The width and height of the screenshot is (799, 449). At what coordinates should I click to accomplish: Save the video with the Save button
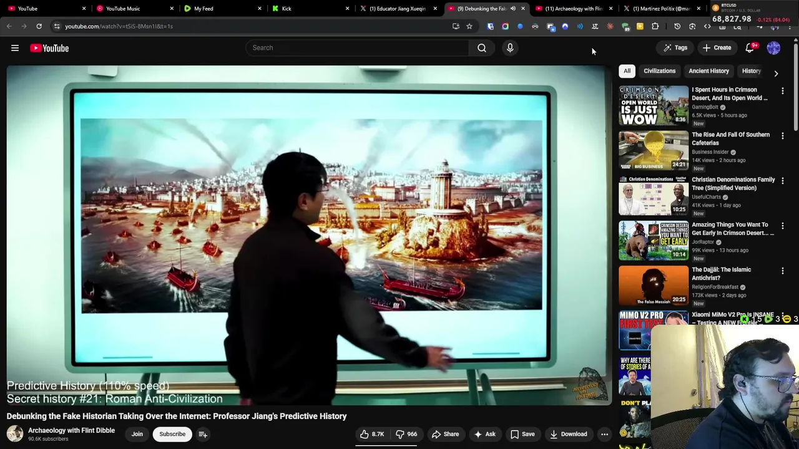tap(522, 434)
